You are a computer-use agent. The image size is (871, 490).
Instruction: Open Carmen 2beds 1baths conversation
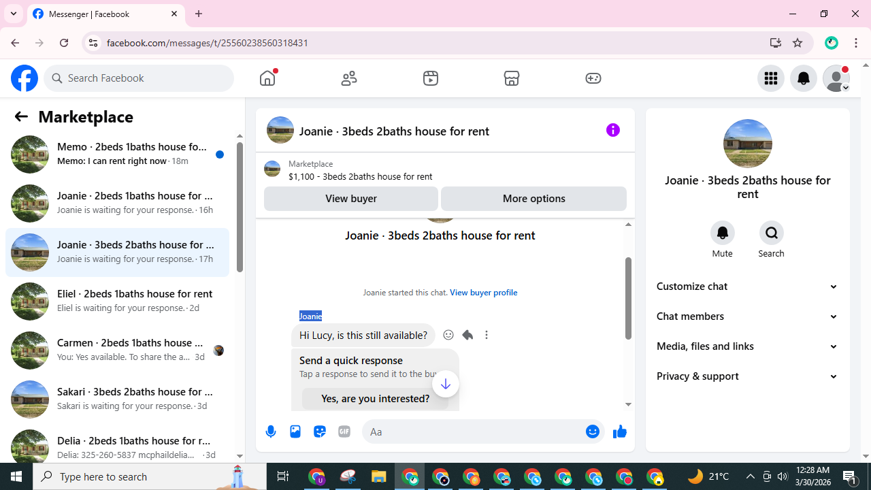[x=117, y=350]
